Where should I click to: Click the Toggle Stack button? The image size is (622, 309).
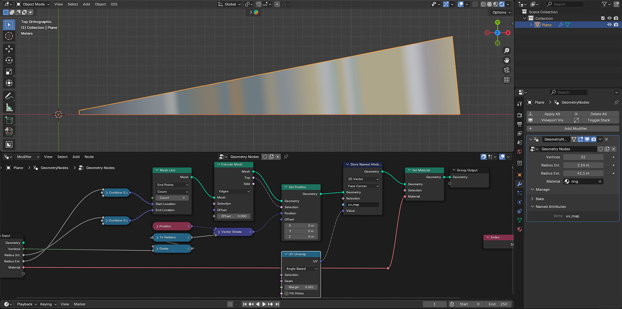(596, 120)
